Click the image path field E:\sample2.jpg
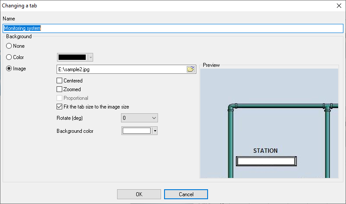Viewport: 346px width, 204px height. pyautogui.click(x=121, y=69)
